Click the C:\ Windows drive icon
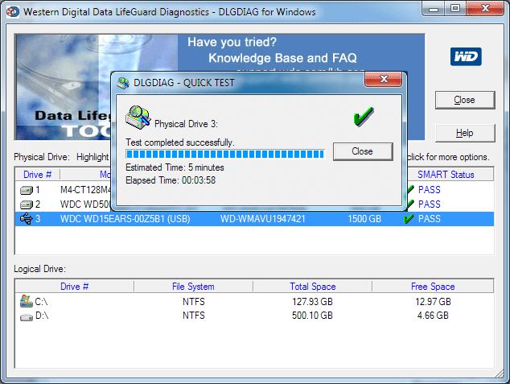Screen dimensions: 510x384 pyautogui.click(x=26, y=301)
